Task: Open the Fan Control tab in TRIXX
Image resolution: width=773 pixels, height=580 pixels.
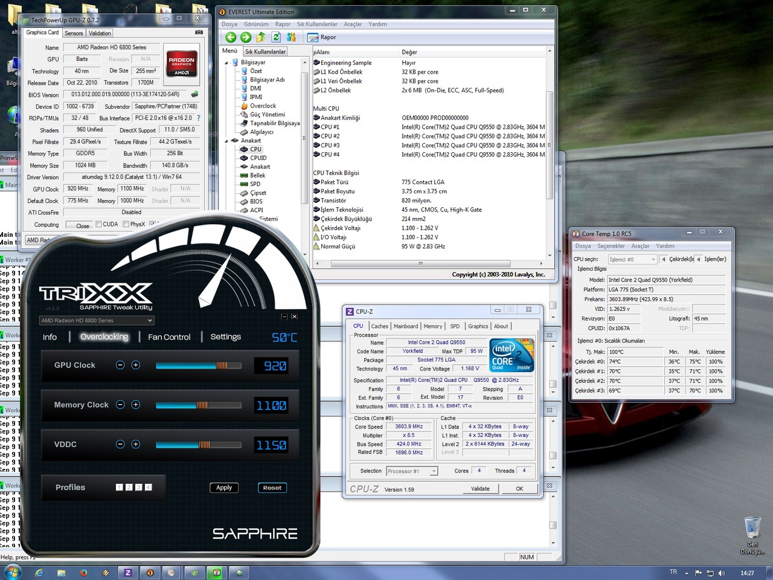Action: [x=169, y=337]
